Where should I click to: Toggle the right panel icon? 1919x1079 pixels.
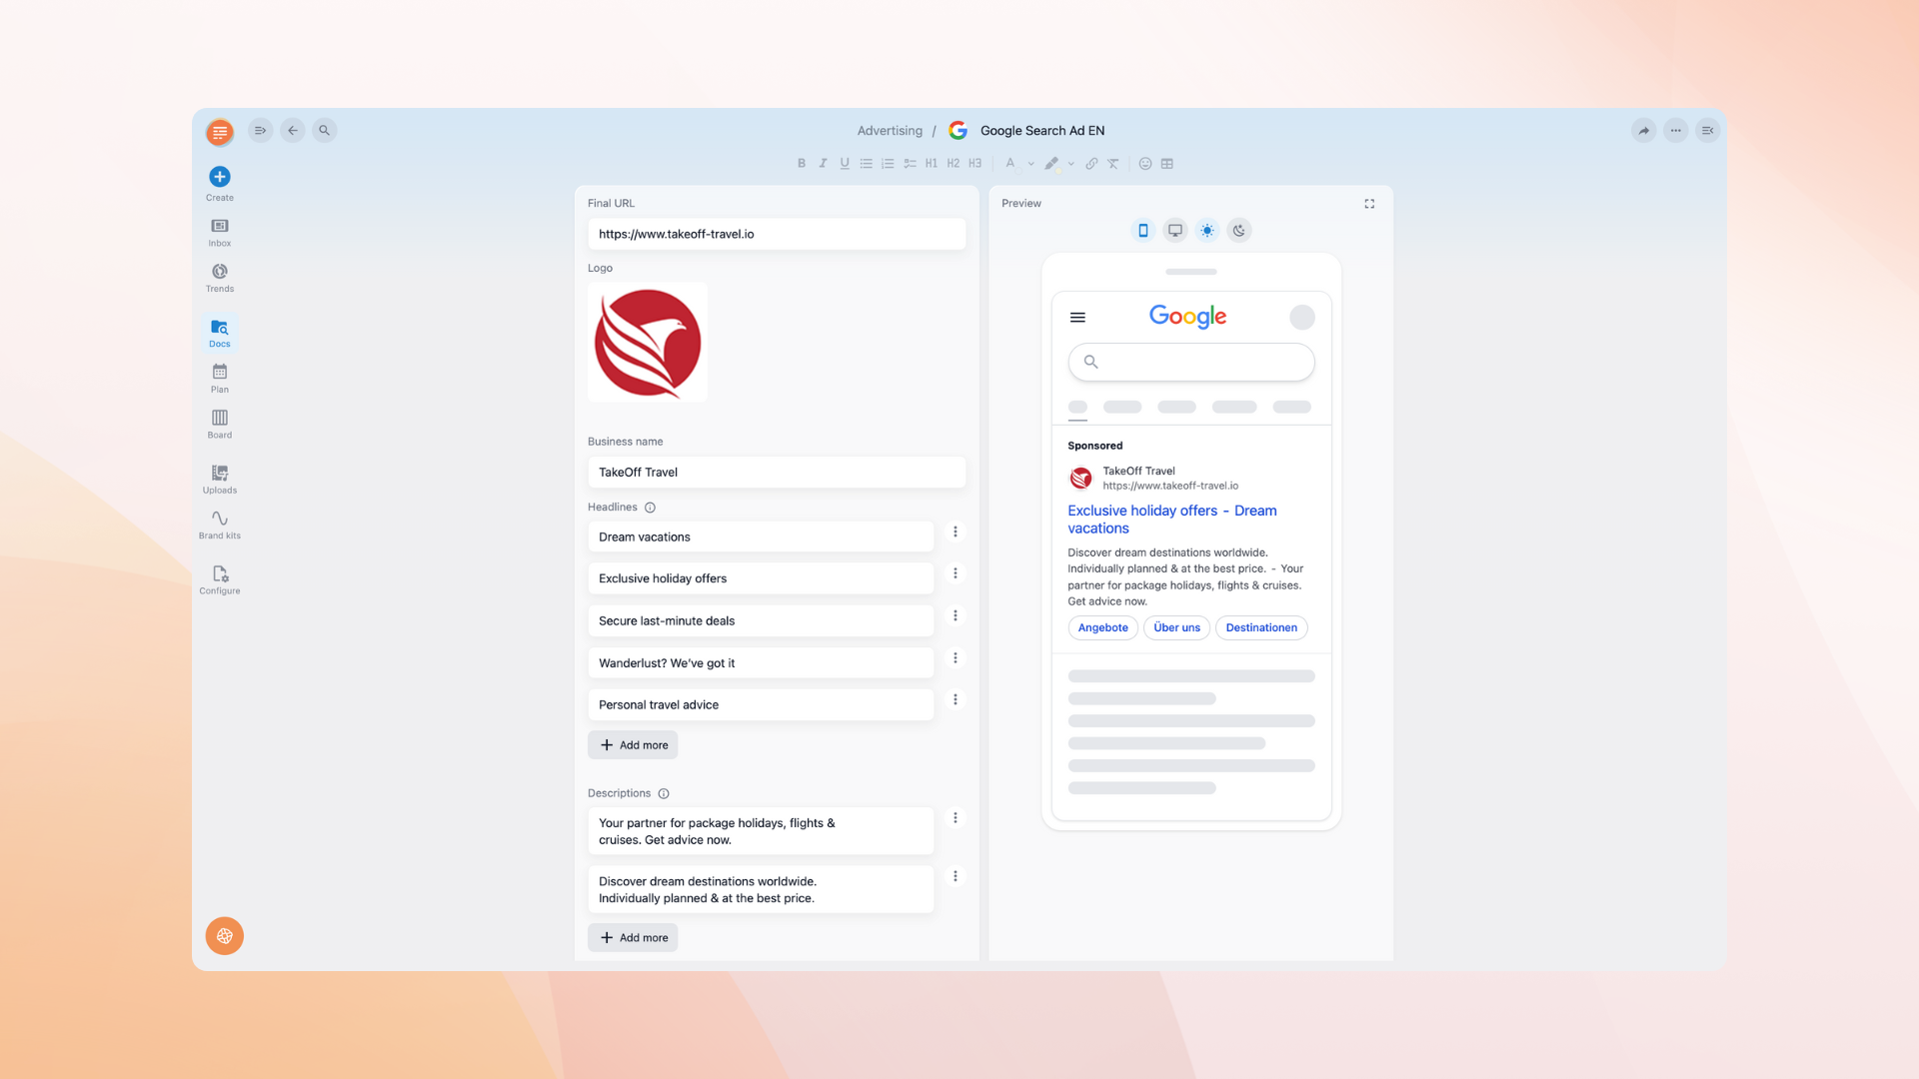coord(1708,130)
